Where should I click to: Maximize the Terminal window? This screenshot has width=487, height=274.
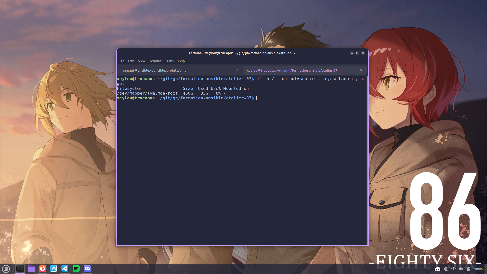coord(357,53)
